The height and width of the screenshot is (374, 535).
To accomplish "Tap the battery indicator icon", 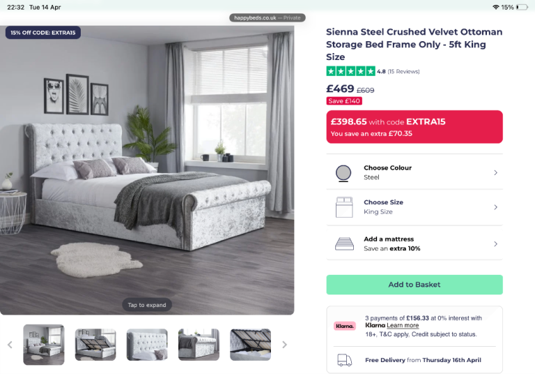I will coord(522,7).
